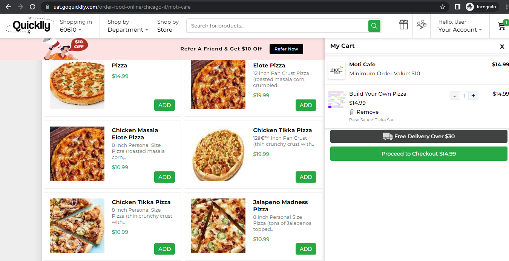Close My Cart panel with X
Screen dimensions: 509x261
point(502,46)
